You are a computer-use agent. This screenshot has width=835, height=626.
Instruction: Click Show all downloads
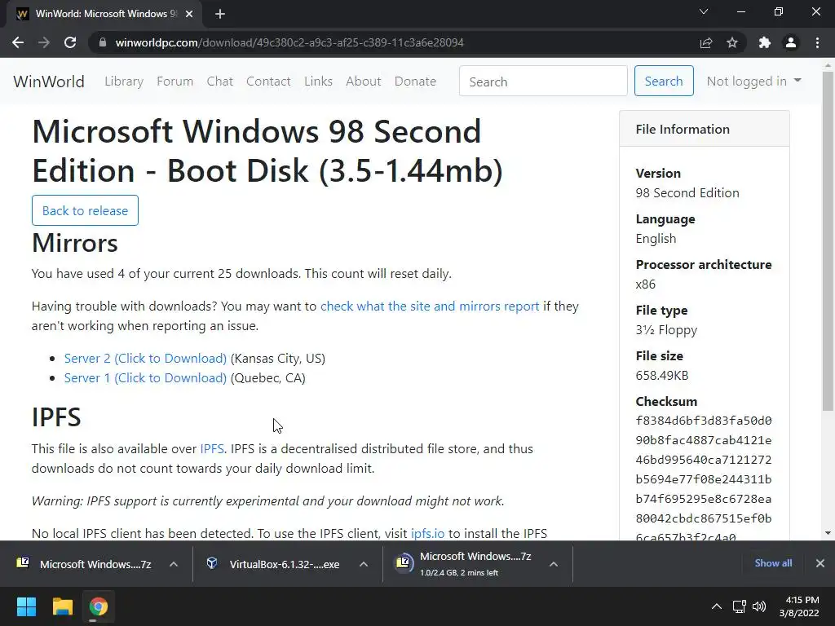(x=773, y=563)
